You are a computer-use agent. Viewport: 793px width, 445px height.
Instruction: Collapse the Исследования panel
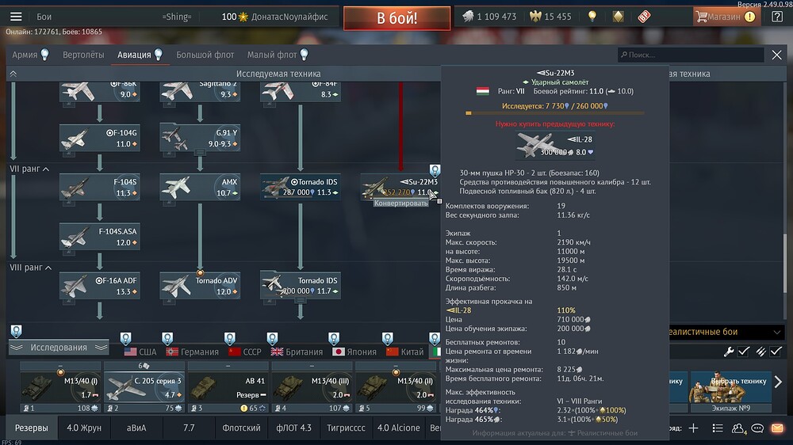(x=59, y=348)
